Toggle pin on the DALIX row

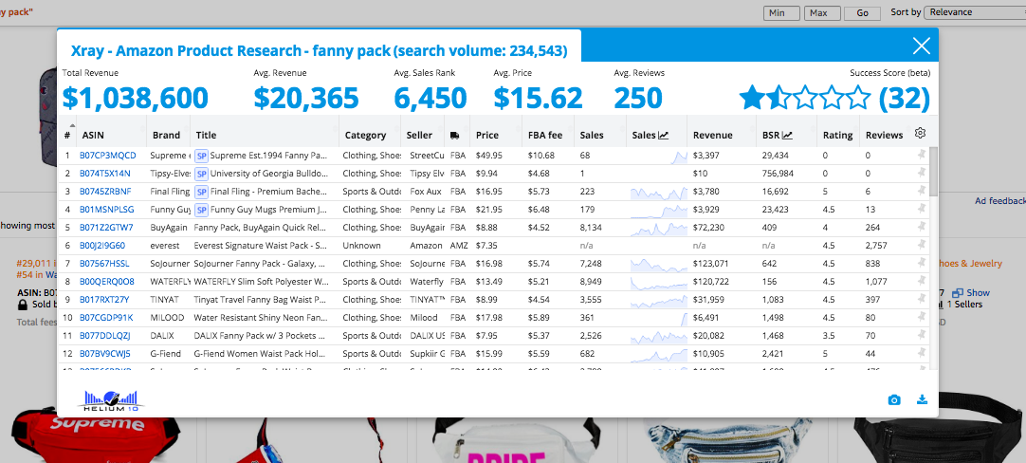point(920,335)
